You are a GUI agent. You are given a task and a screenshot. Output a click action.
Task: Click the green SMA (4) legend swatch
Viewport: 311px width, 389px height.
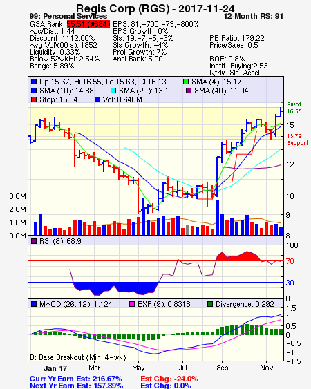186,82
